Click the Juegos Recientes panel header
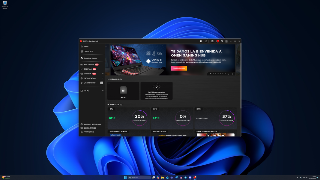Image resolution: width=320 pixels, height=180 pixels. coord(118,131)
